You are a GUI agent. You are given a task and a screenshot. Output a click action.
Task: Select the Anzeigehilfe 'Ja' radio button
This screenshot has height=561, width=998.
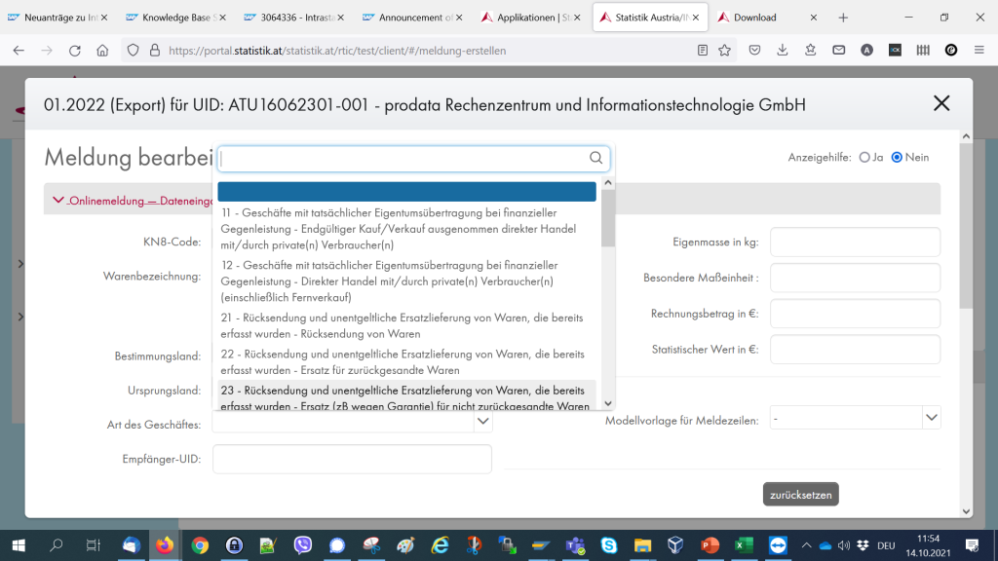(x=864, y=157)
